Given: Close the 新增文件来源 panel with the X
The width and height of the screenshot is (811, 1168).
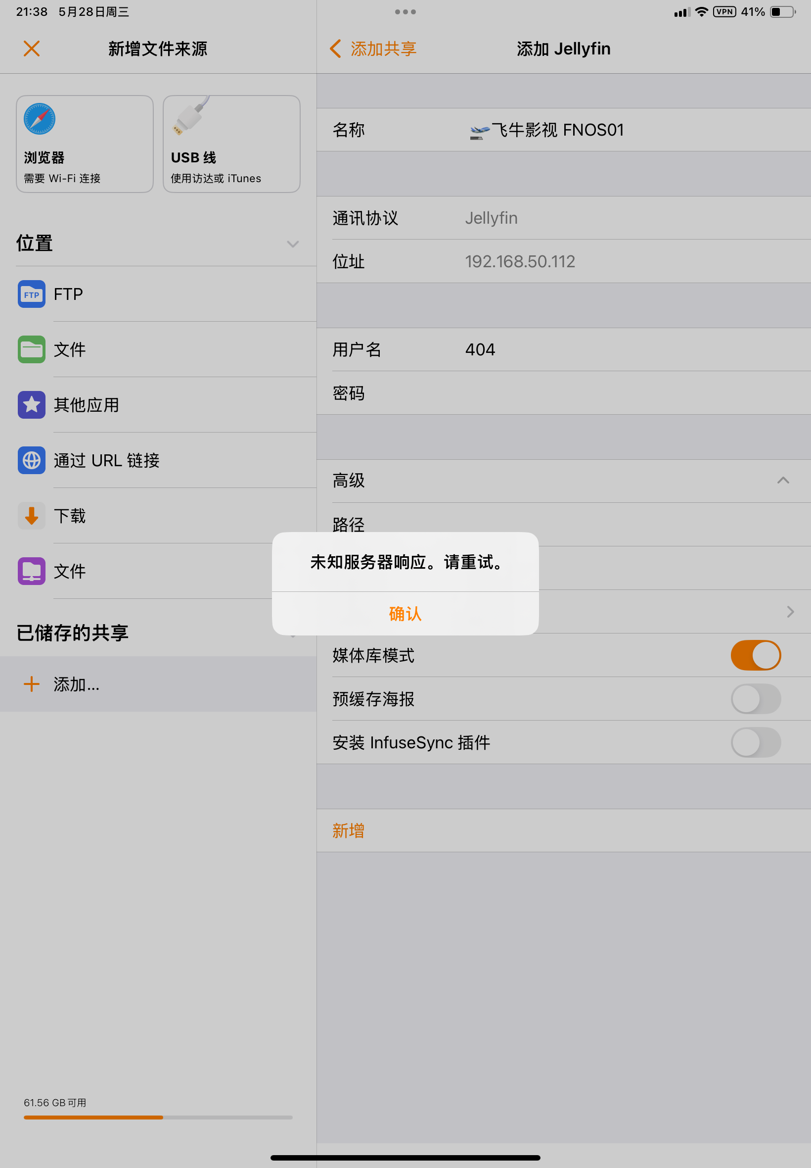Looking at the screenshot, I should coord(32,49).
